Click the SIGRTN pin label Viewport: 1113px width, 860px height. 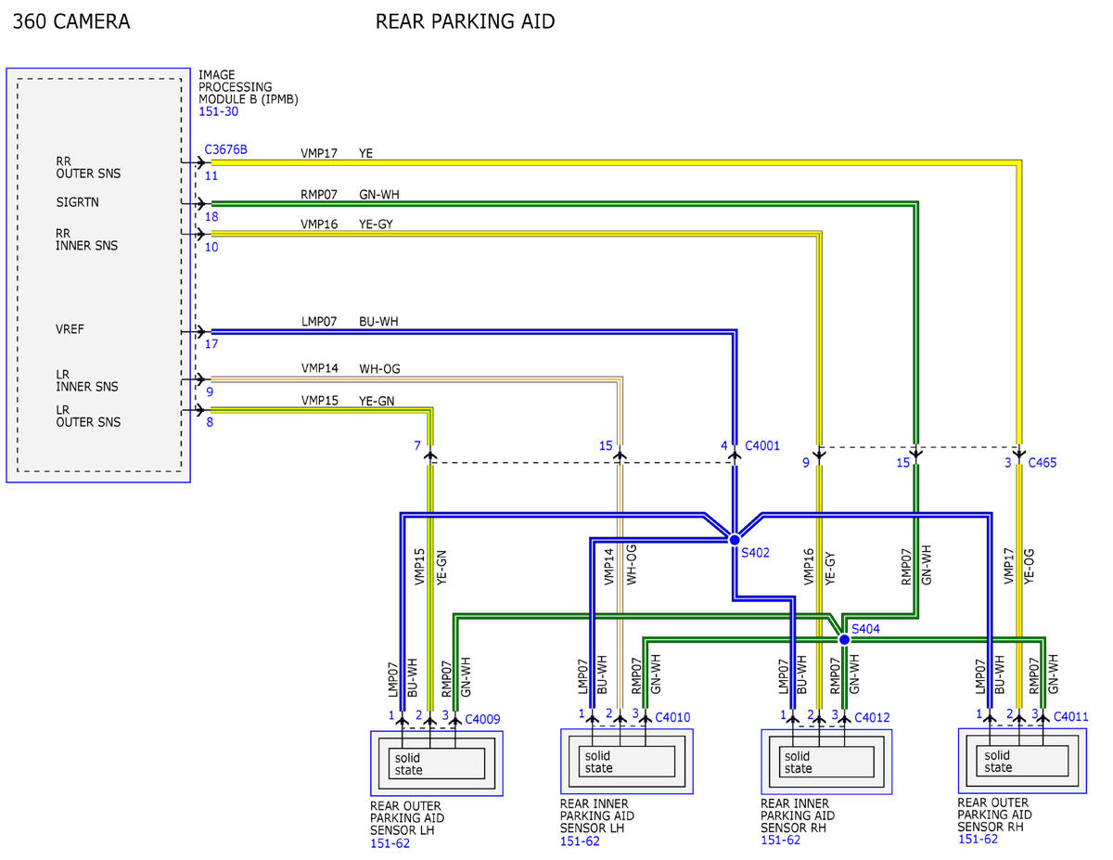pos(77,200)
